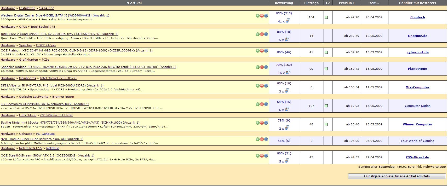The height and width of the screenshot is (186, 448).
Task: Open the 41 user comments icon for Western Digital
Action: click(288, 21)
